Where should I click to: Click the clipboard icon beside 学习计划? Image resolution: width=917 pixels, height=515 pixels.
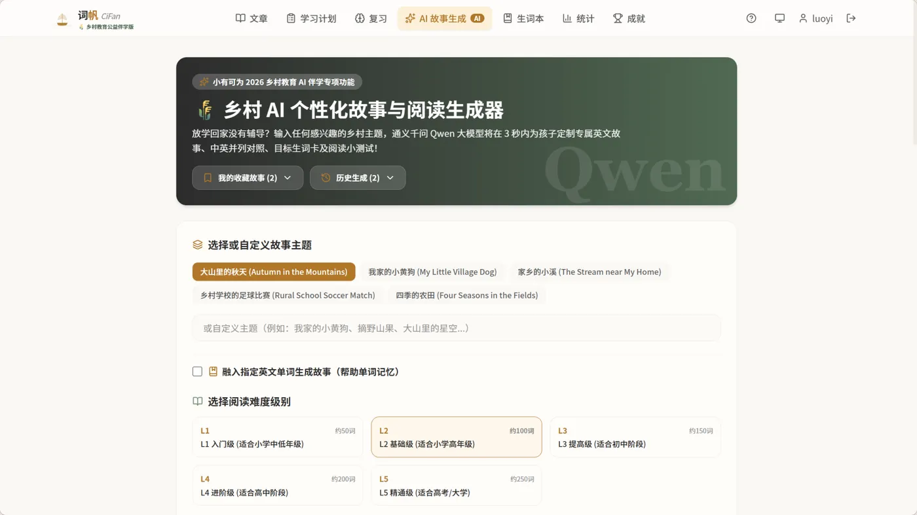(x=291, y=18)
